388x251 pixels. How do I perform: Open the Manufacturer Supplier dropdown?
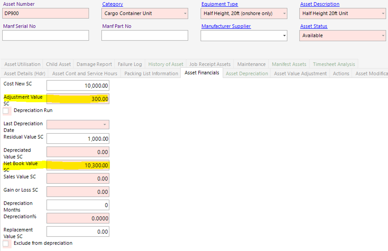[283, 35]
